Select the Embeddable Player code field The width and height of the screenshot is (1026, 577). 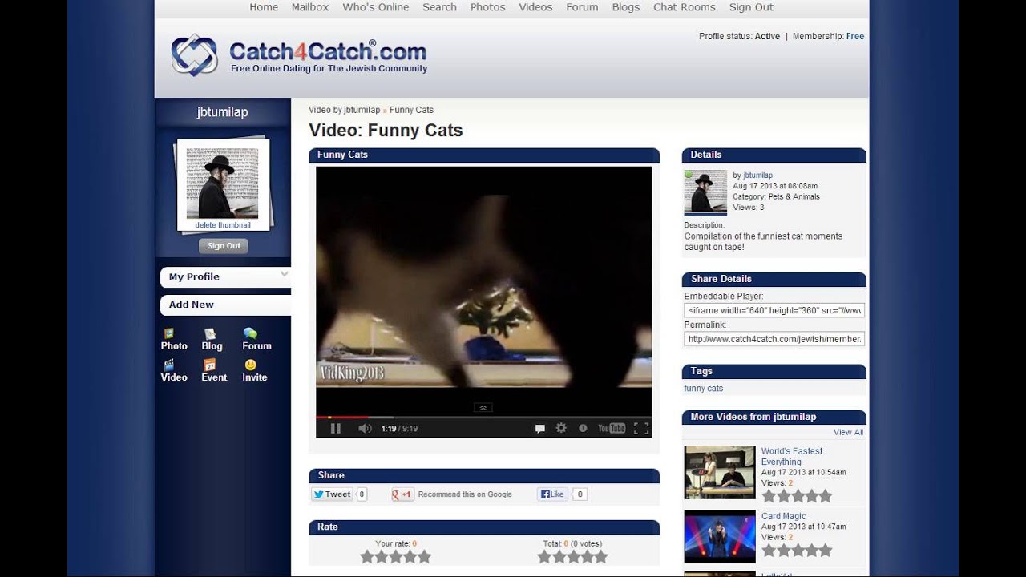point(774,310)
